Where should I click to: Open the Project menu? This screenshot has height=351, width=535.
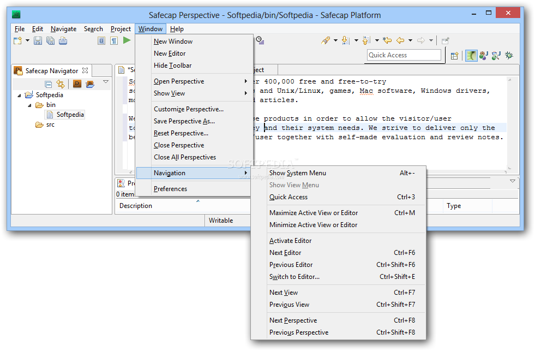tap(121, 29)
